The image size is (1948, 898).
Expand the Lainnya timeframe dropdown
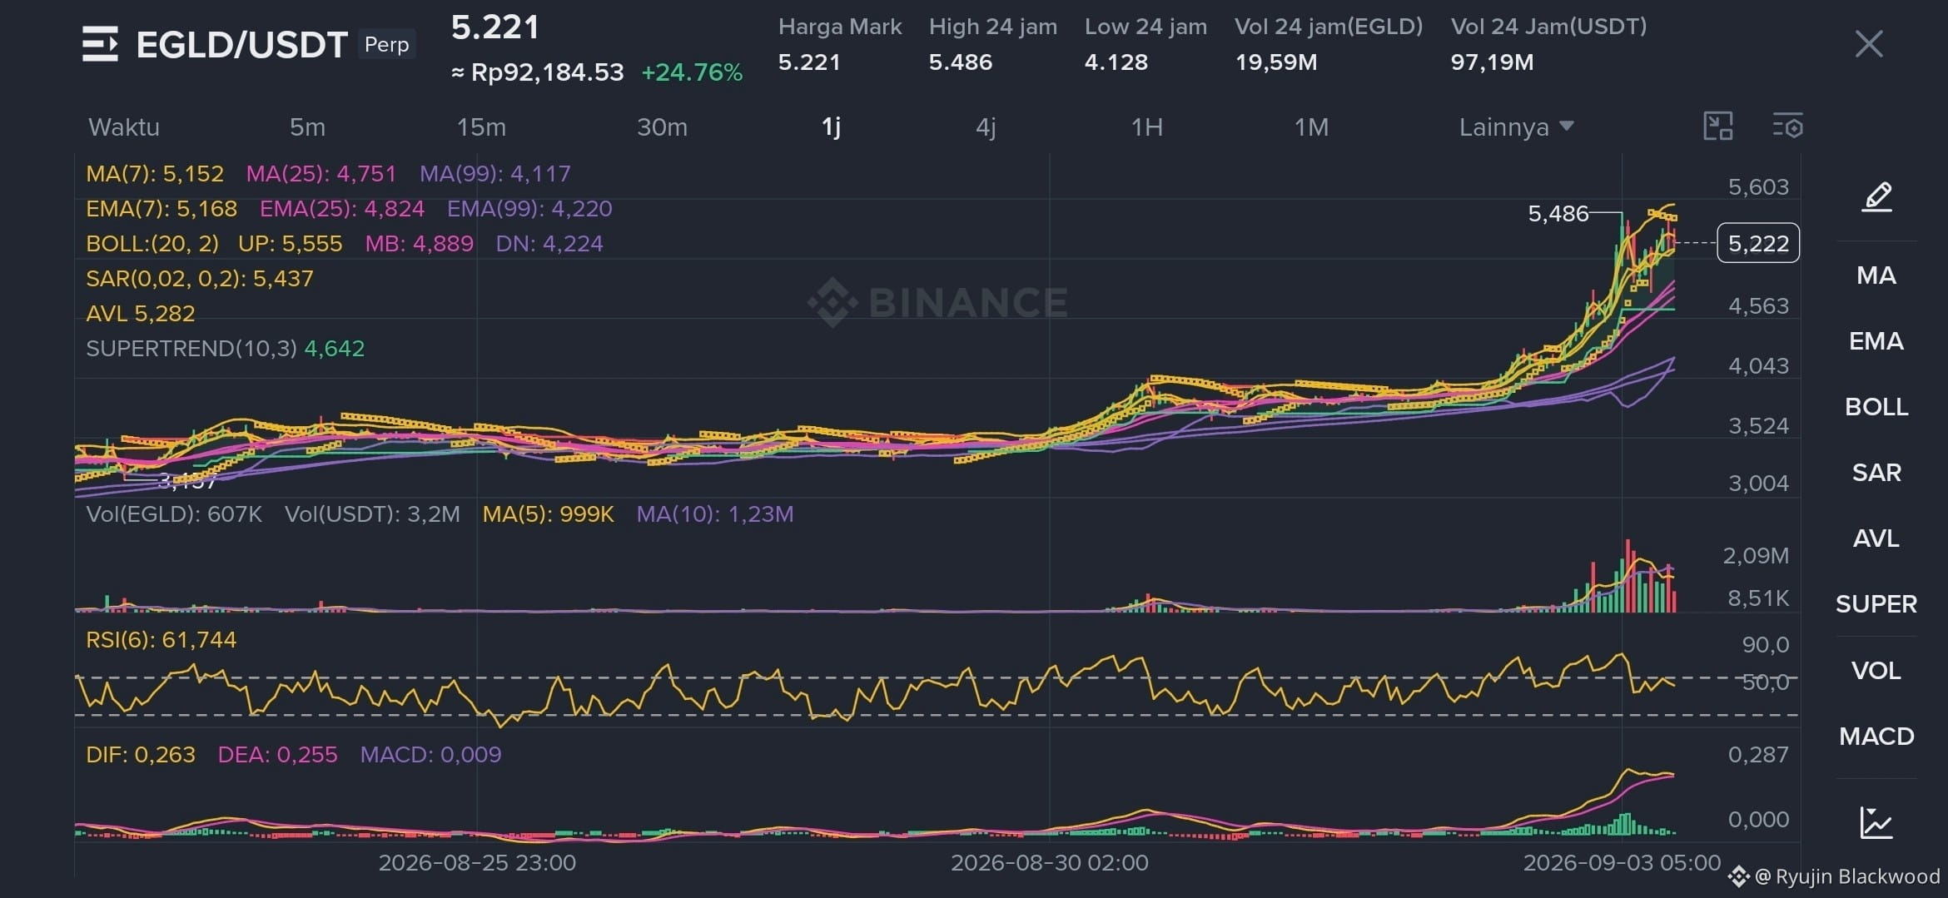click(x=1516, y=127)
